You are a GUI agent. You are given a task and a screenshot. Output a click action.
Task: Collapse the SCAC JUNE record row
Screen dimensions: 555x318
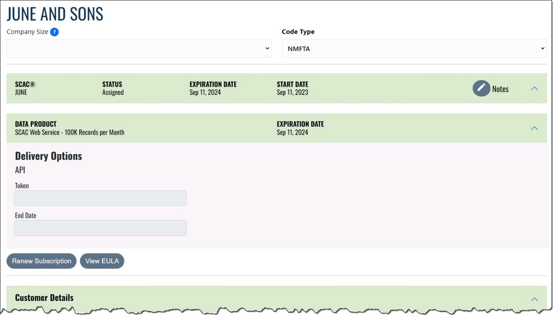coord(534,88)
